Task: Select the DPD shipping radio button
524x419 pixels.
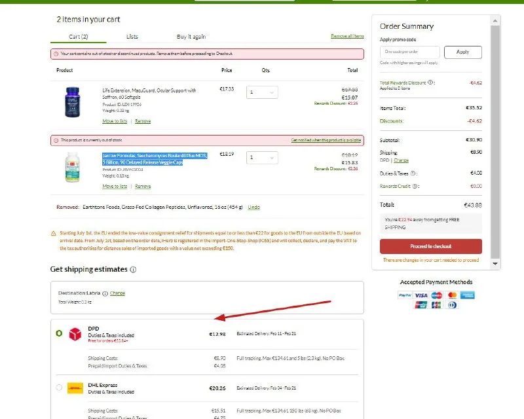Action: (x=59, y=333)
